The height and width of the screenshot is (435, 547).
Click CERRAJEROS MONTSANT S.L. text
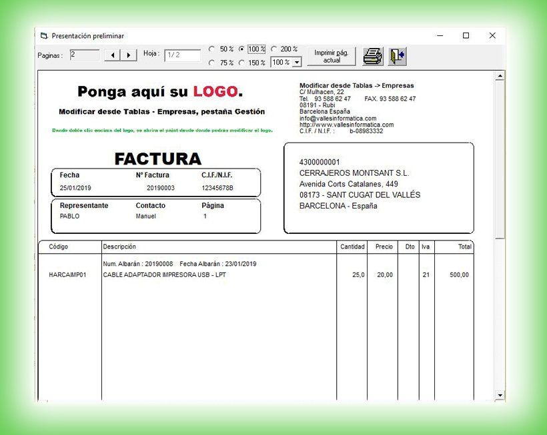tap(354, 173)
